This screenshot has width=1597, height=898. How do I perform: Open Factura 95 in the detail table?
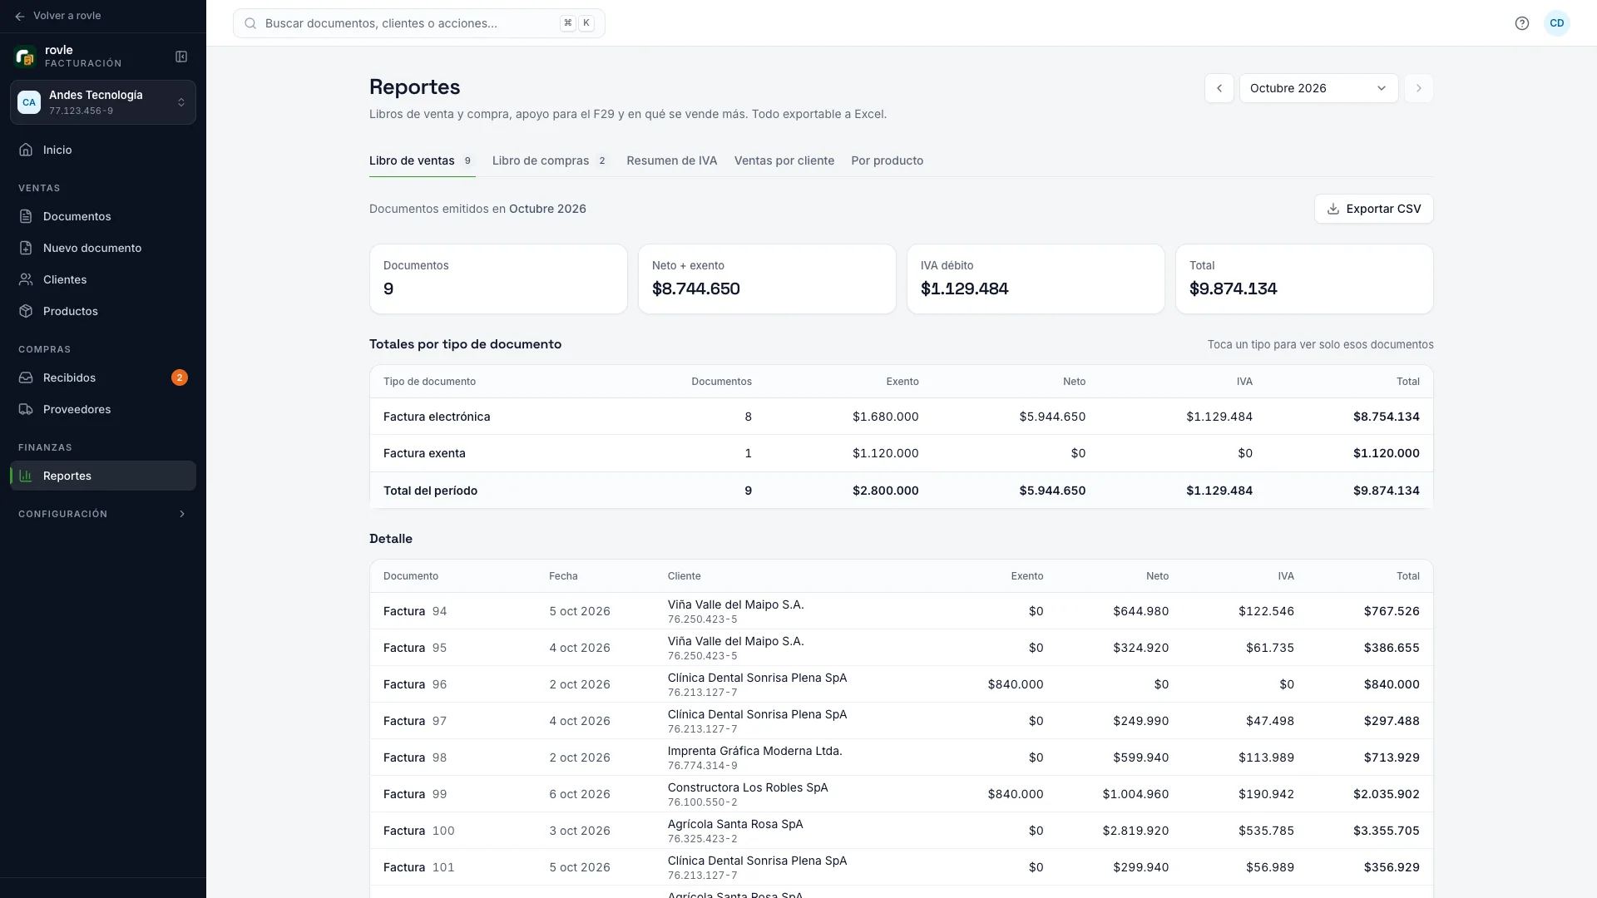click(x=902, y=648)
